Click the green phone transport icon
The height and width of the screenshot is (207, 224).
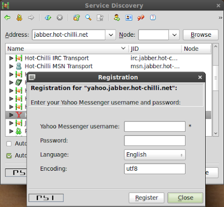pyautogui.click(x=19, y=82)
